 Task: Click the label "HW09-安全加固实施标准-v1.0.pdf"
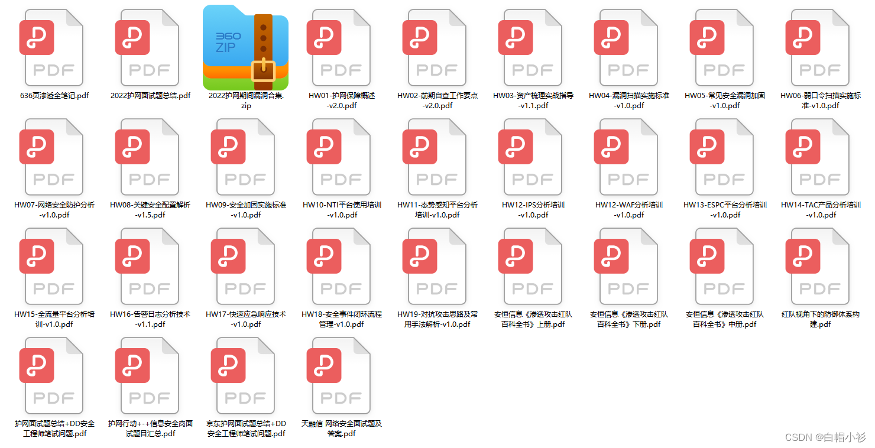pos(246,210)
